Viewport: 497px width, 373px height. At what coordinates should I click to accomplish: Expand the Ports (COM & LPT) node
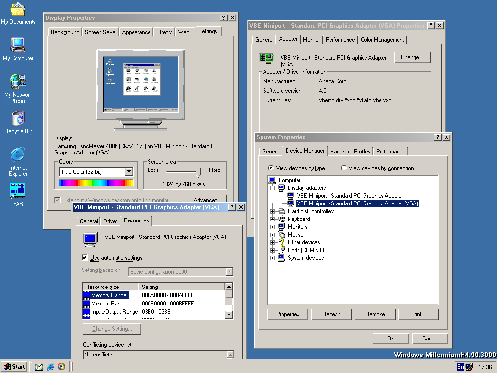pos(272,250)
